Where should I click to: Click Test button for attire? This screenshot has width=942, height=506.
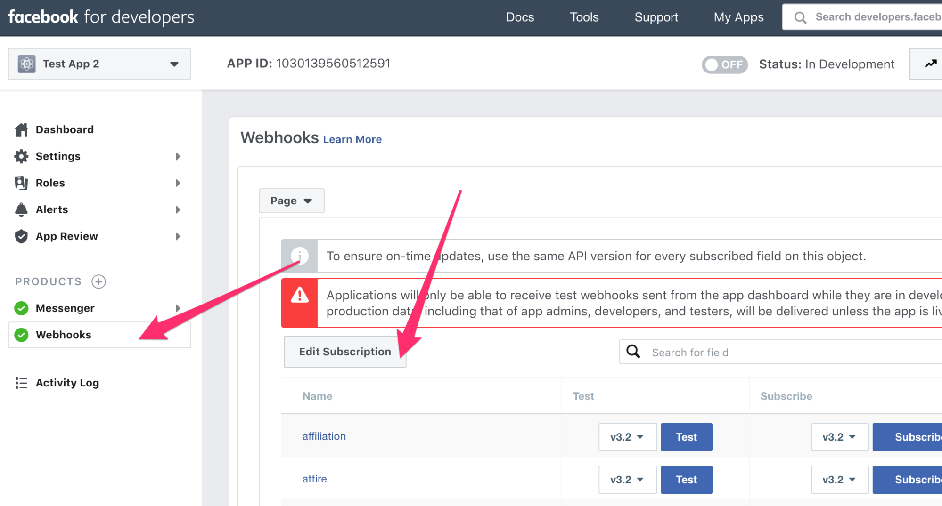tap(687, 480)
